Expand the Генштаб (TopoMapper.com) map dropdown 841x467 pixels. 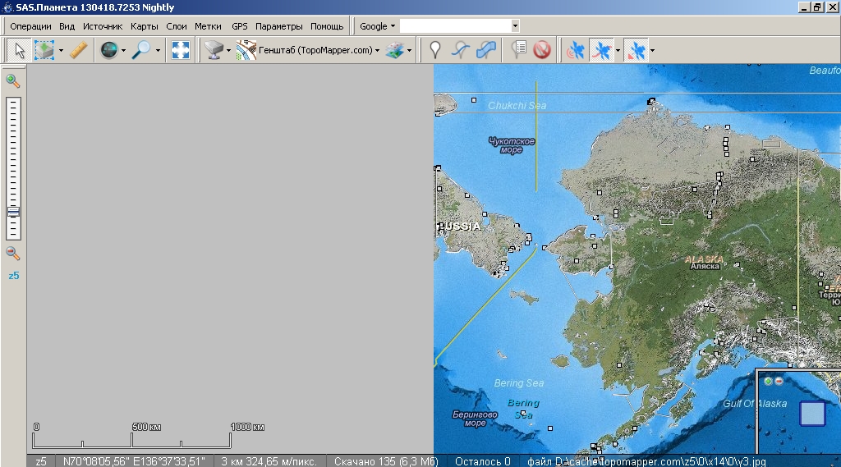point(377,51)
